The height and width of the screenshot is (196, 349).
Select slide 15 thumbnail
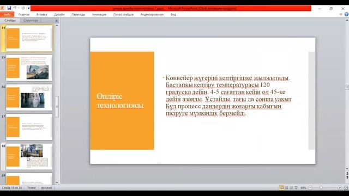point(29,68)
